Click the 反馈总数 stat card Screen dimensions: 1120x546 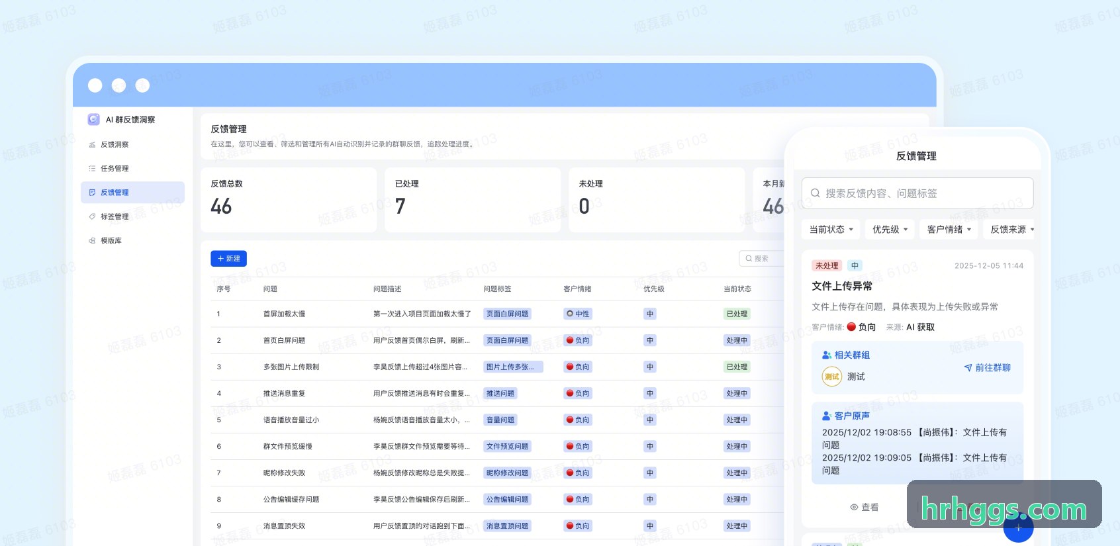coord(289,200)
